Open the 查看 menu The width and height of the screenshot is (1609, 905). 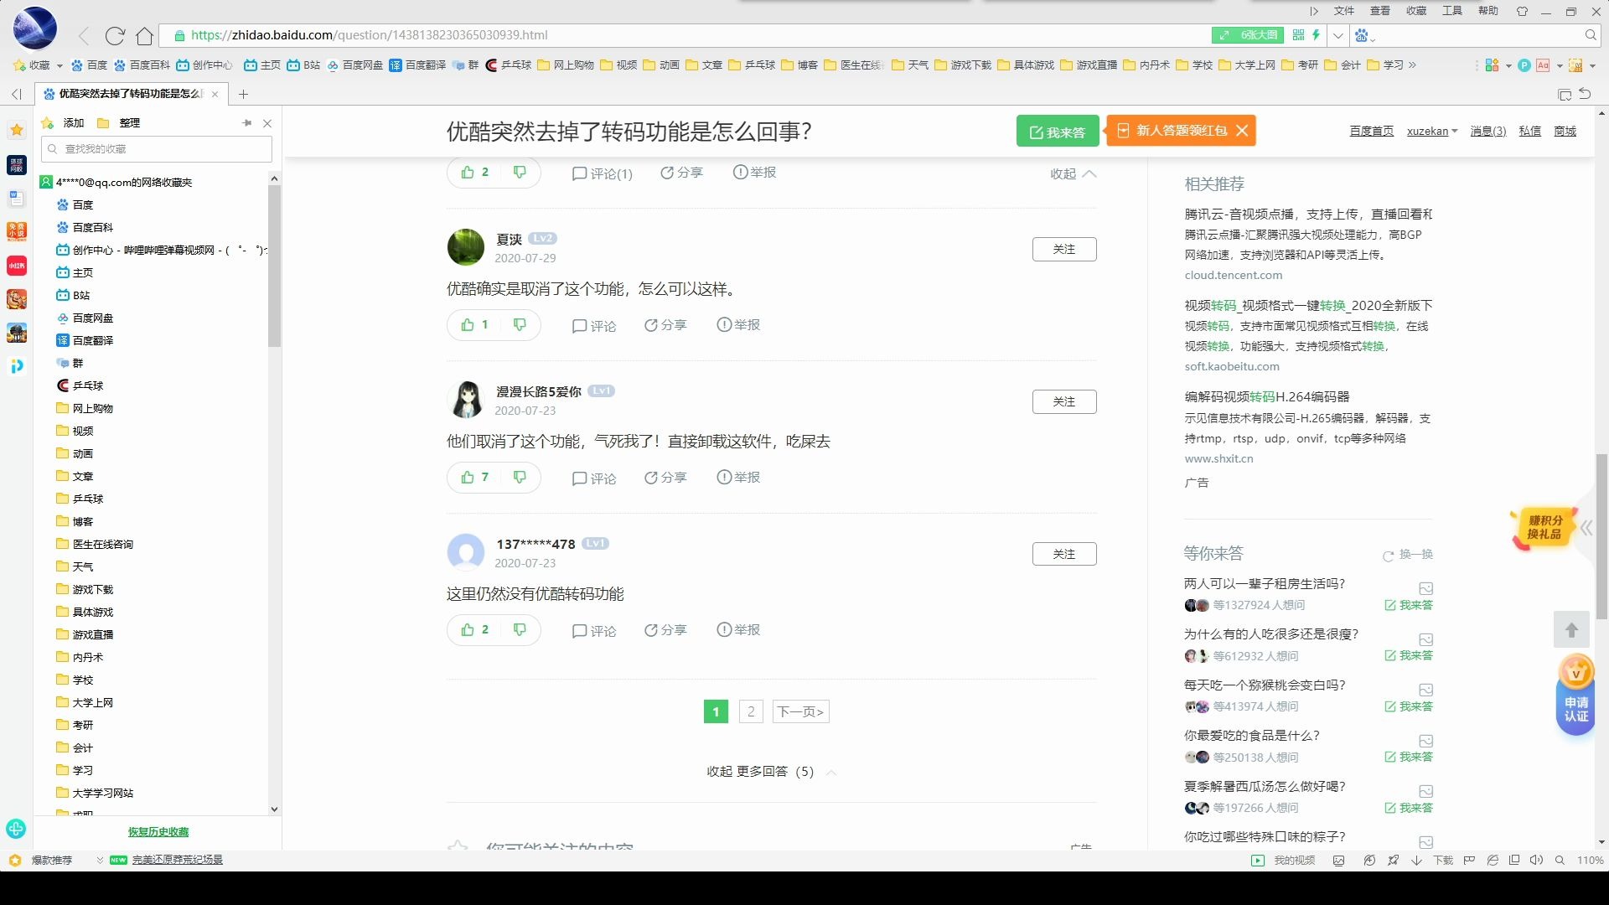[x=1380, y=11]
